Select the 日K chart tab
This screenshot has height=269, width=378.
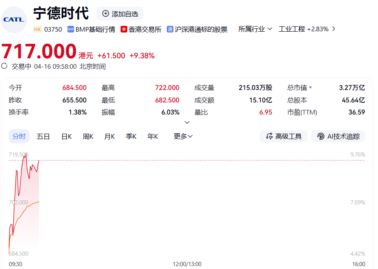tap(67, 136)
